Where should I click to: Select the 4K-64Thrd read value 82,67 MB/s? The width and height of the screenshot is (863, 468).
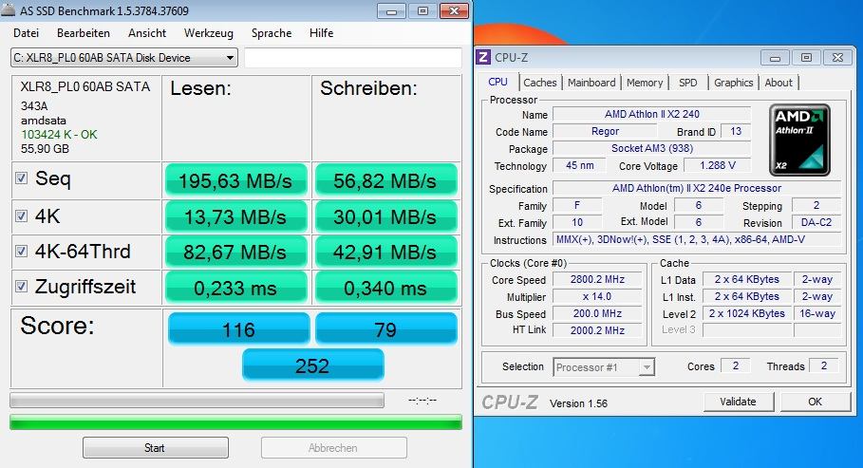[x=235, y=253]
